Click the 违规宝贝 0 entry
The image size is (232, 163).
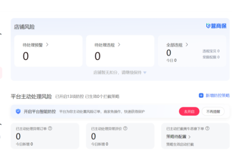(x=211, y=51)
